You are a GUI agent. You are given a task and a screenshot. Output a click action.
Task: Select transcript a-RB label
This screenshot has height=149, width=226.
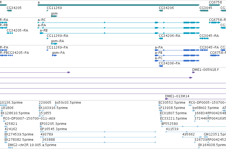pos(44,30)
